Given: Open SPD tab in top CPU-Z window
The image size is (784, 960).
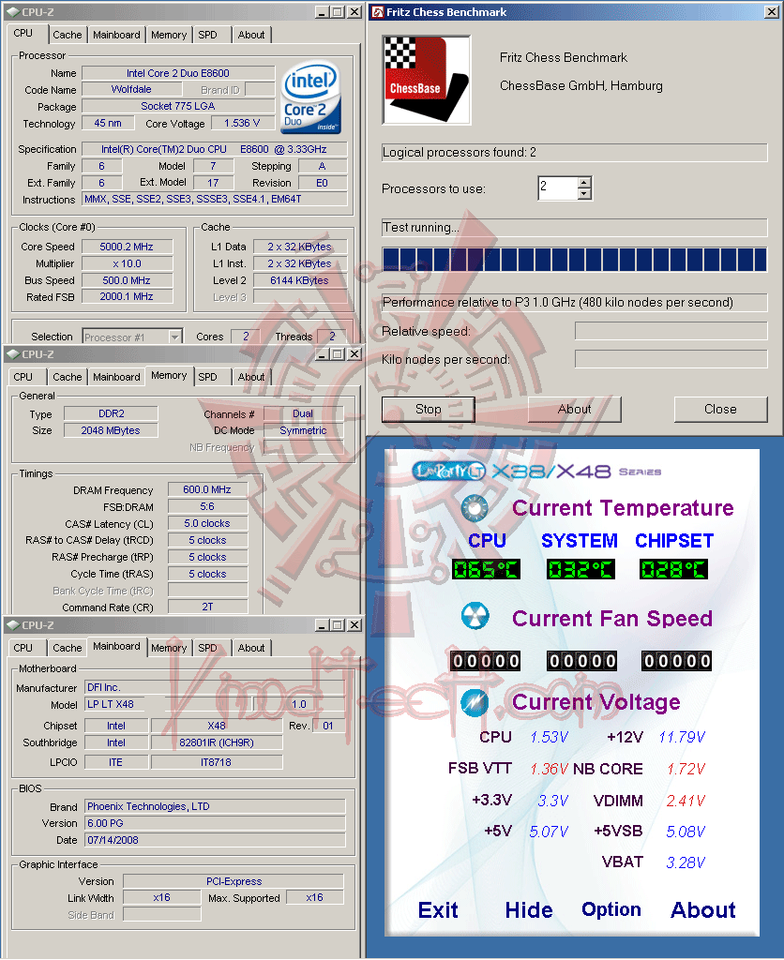Looking at the screenshot, I should pyautogui.click(x=207, y=35).
